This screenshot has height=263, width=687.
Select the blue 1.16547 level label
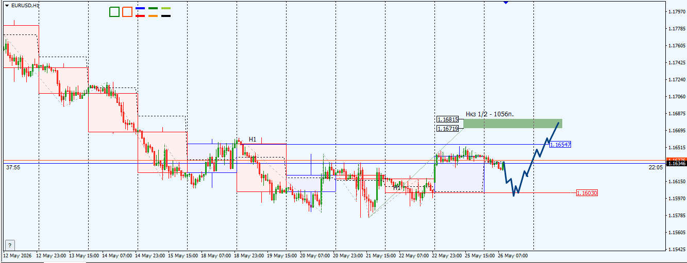pos(560,145)
